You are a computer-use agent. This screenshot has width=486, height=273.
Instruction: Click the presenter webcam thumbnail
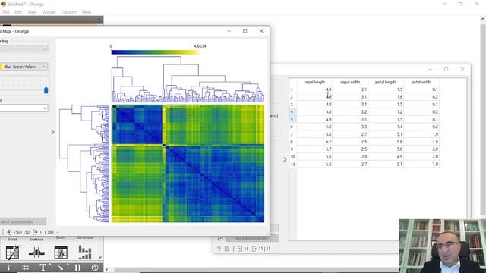[x=443, y=246]
